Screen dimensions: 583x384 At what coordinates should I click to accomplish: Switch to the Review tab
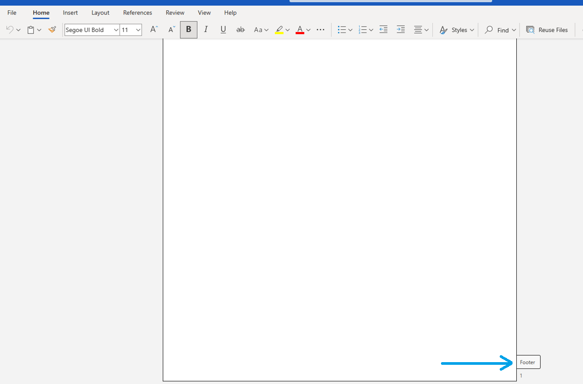click(175, 13)
